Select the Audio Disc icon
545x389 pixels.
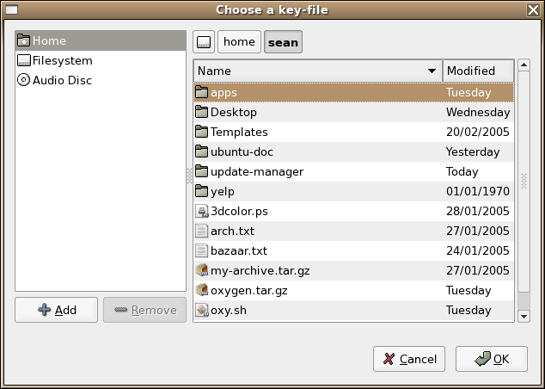[23, 80]
